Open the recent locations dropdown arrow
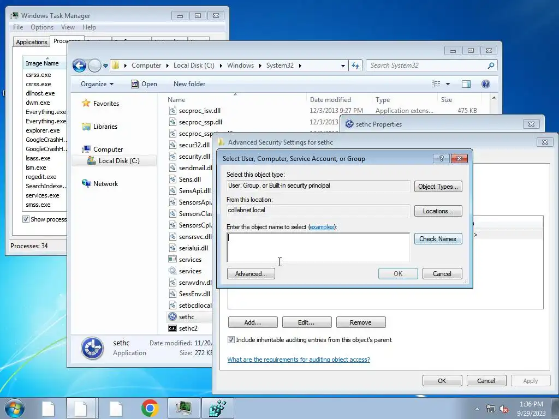 (x=105, y=66)
